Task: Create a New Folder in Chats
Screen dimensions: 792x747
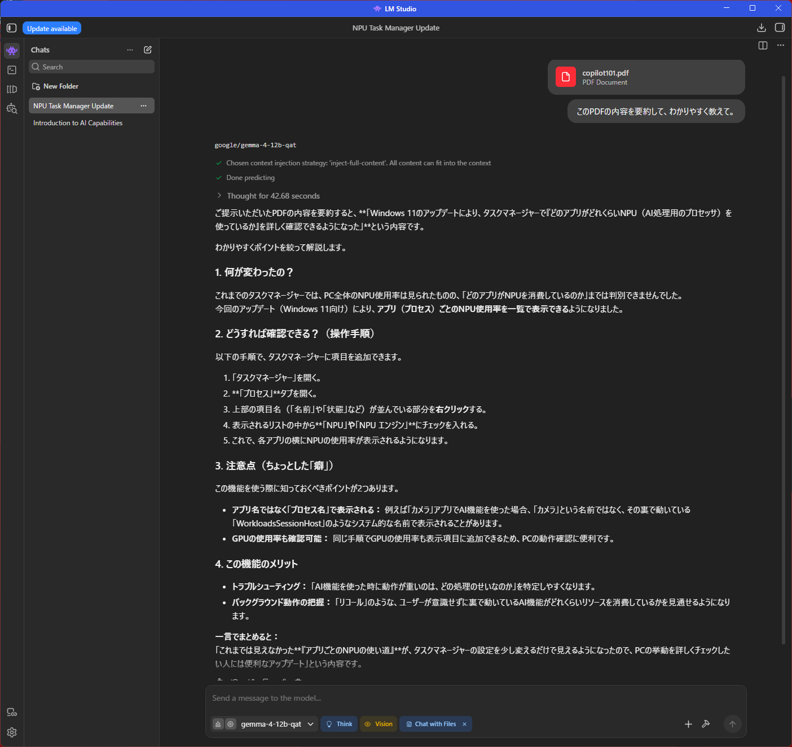Action: point(55,86)
